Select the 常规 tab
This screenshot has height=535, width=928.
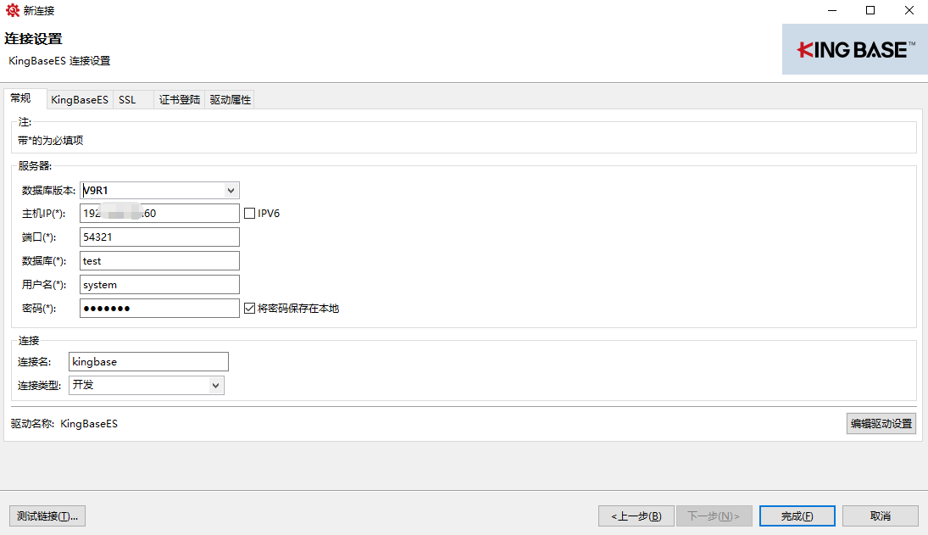tap(21, 98)
